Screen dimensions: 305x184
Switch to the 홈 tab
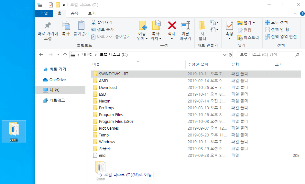[60, 14]
